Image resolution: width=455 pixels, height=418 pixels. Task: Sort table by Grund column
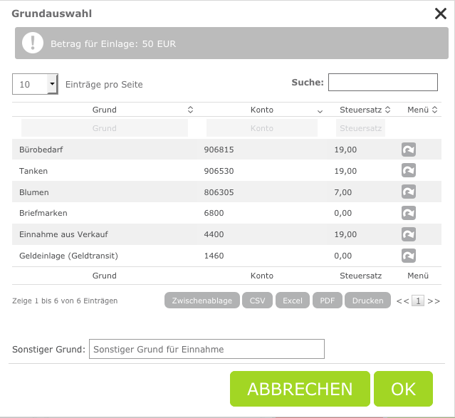tap(190, 110)
